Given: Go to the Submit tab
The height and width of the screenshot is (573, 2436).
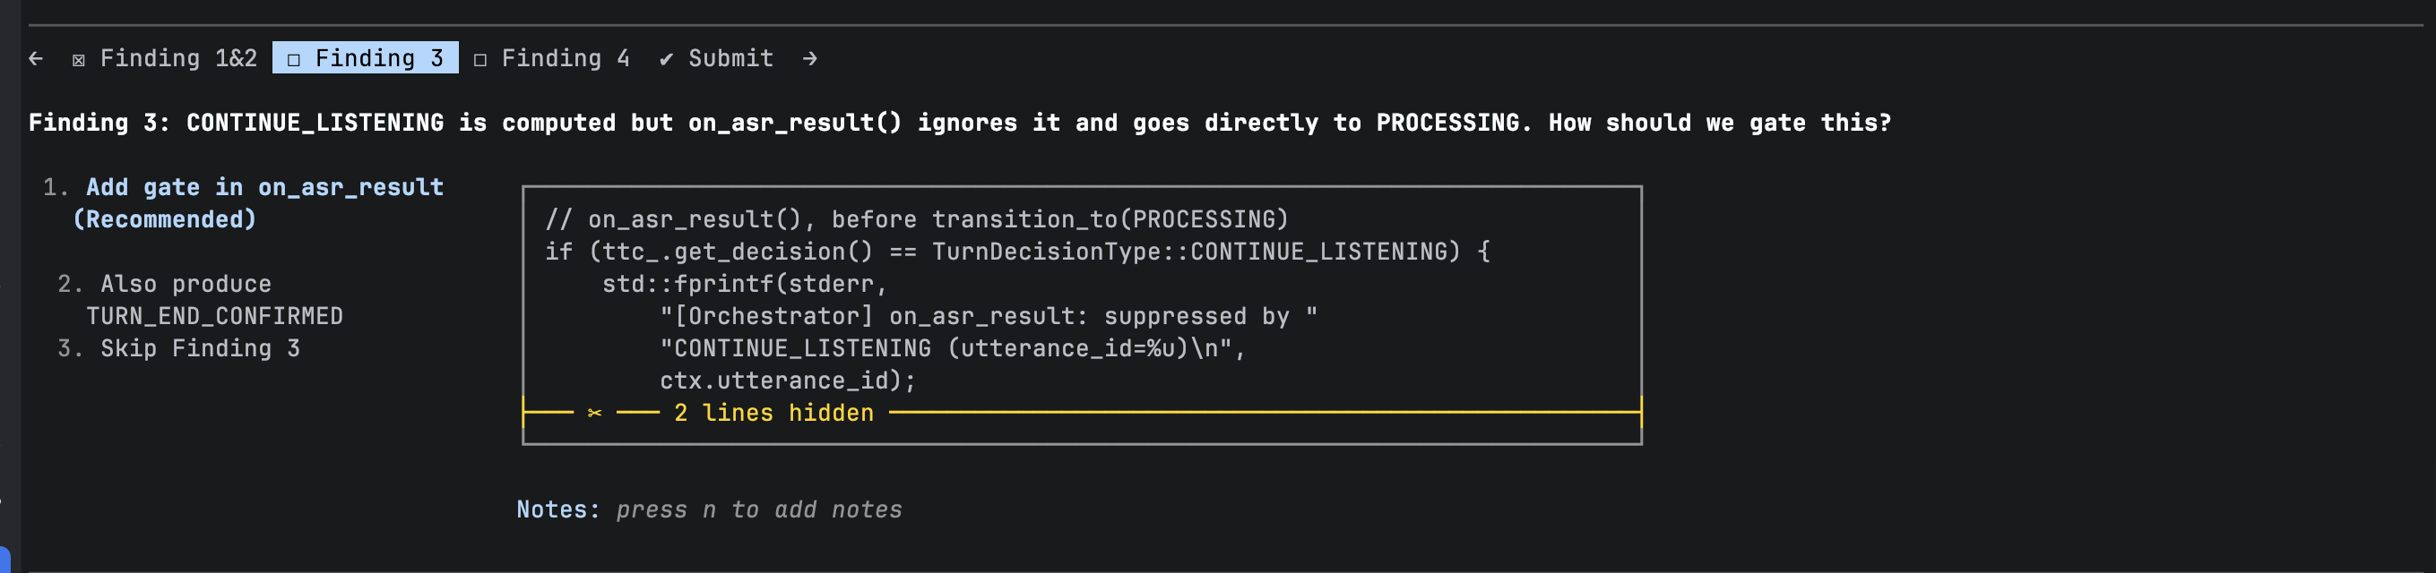Looking at the screenshot, I should 730,58.
